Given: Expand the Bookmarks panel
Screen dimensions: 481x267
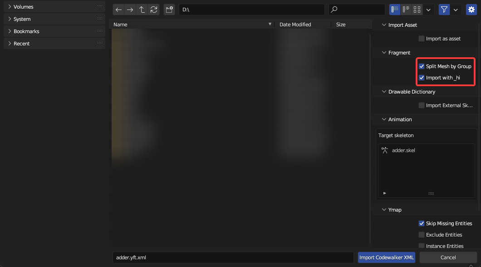Looking at the screenshot, I should 10,31.
